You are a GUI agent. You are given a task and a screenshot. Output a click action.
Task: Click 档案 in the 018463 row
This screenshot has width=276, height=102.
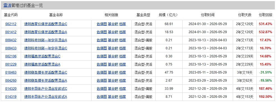click(x=122, y=72)
